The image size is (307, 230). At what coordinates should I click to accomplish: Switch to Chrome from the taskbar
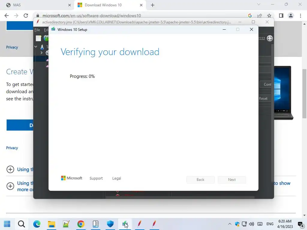pyautogui.click(x=81, y=224)
